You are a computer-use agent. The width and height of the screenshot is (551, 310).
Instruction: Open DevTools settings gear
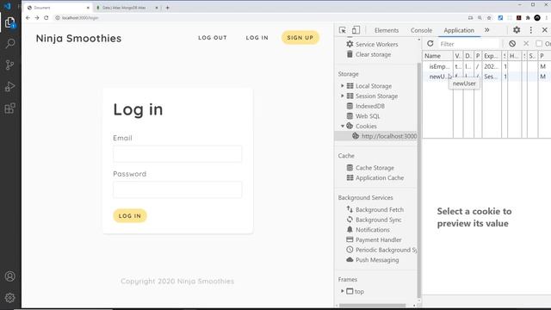(517, 30)
